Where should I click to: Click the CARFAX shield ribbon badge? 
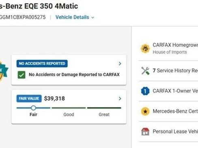pos(4,71)
